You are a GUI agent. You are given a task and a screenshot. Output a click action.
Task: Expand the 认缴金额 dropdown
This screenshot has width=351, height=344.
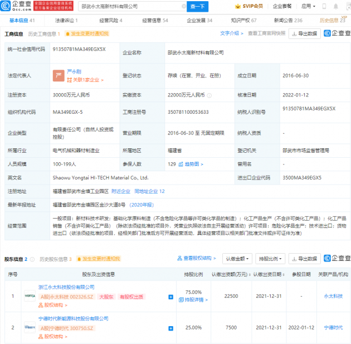coord(237,259)
